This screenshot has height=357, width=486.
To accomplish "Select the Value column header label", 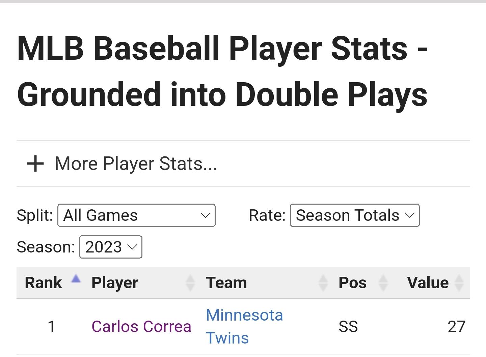I will pyautogui.click(x=428, y=283).
